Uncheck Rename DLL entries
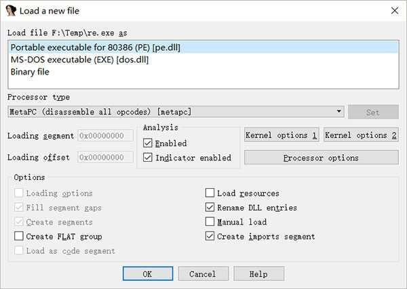 [210, 208]
